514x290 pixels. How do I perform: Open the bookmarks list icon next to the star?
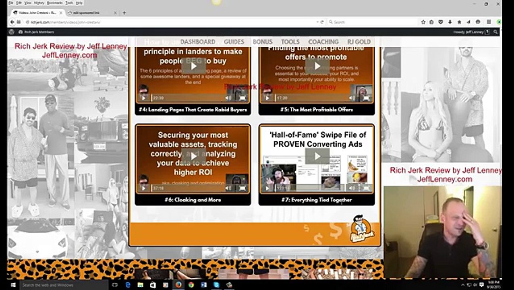tap(432, 22)
